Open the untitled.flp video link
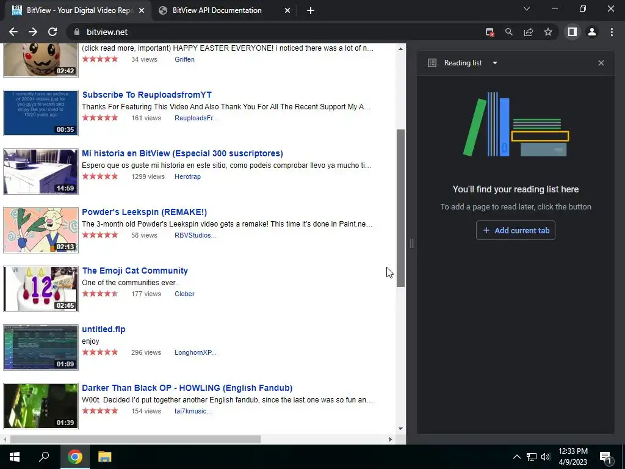The image size is (625, 469). click(x=104, y=329)
